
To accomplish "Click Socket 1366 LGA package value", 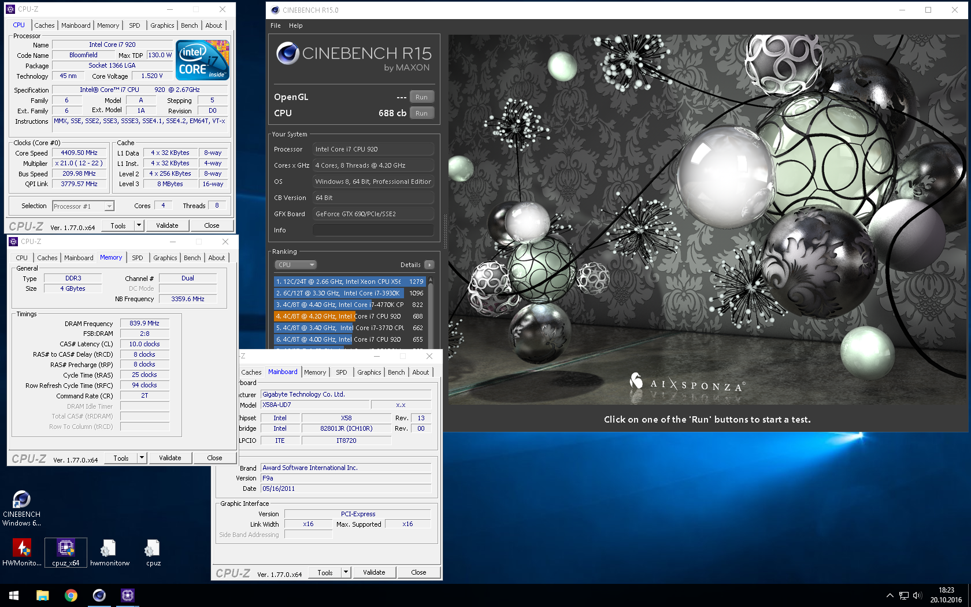I will pyautogui.click(x=112, y=65).
